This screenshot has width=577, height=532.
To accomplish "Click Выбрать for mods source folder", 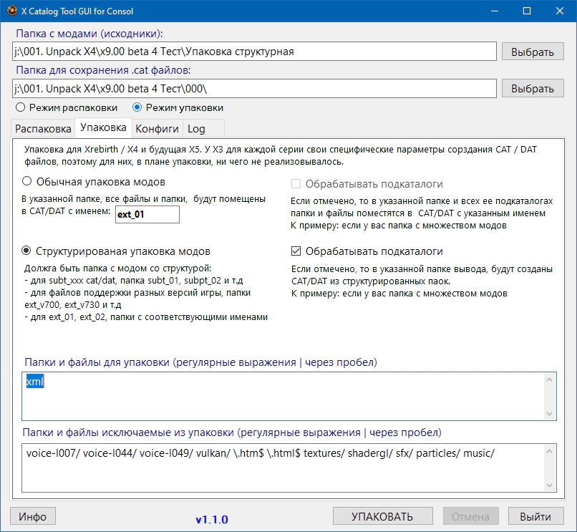I will [532, 52].
